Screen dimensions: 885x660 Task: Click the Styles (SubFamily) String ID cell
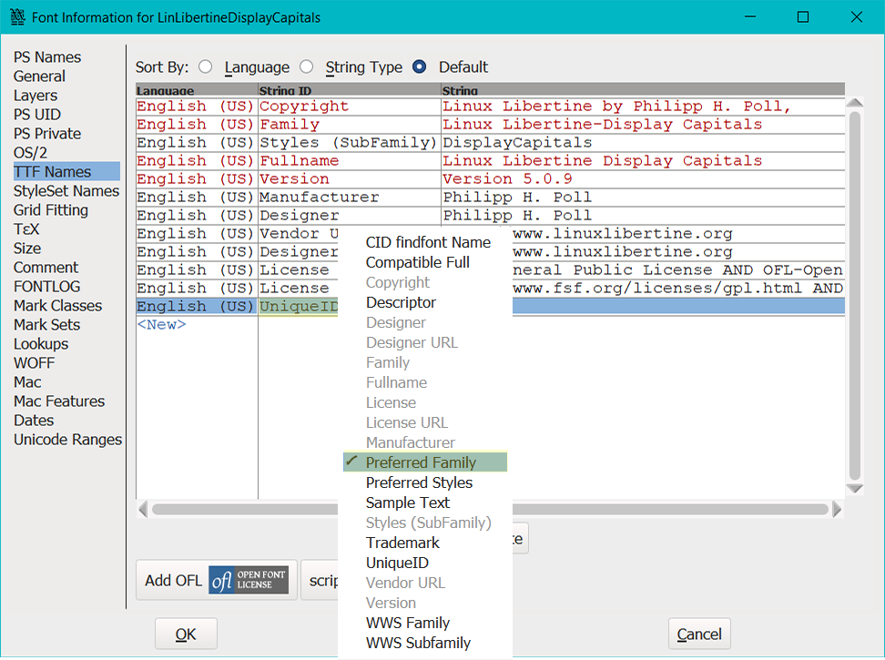point(350,143)
